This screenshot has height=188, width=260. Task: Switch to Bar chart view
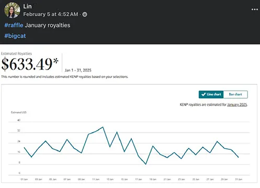[x=235, y=95]
